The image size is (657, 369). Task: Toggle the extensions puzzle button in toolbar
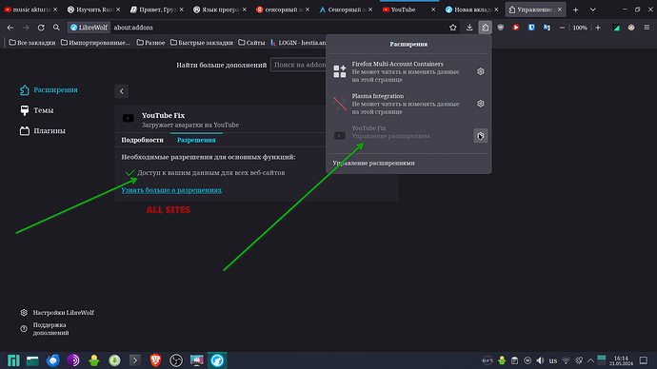[x=486, y=28]
